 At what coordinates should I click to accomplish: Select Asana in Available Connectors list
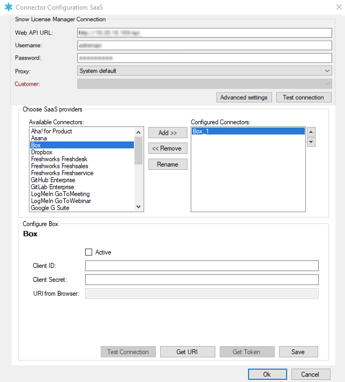coord(39,138)
